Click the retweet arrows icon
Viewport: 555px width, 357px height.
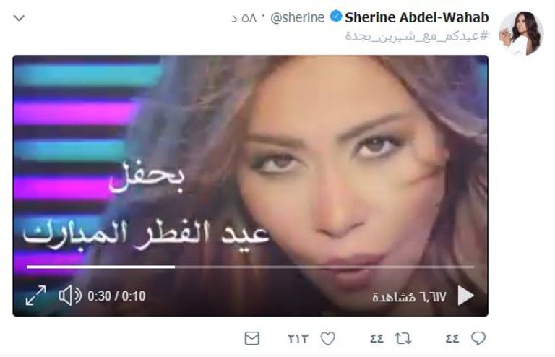coord(403,339)
